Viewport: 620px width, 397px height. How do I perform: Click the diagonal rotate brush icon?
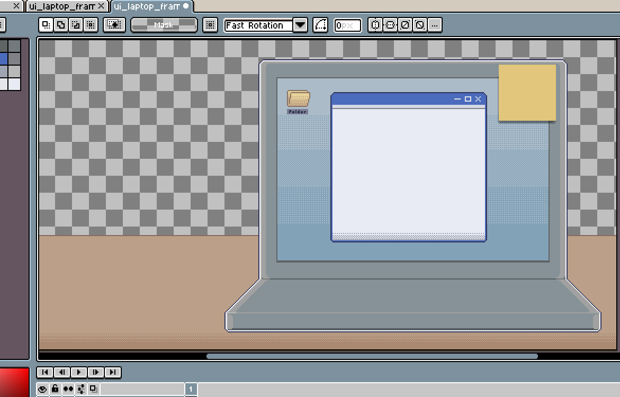pos(405,25)
